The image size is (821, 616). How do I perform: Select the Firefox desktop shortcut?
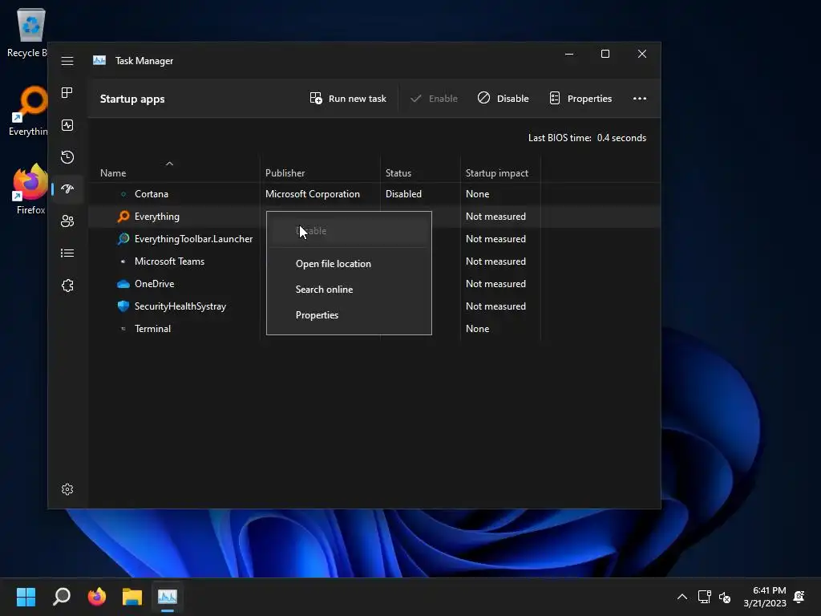point(30,189)
